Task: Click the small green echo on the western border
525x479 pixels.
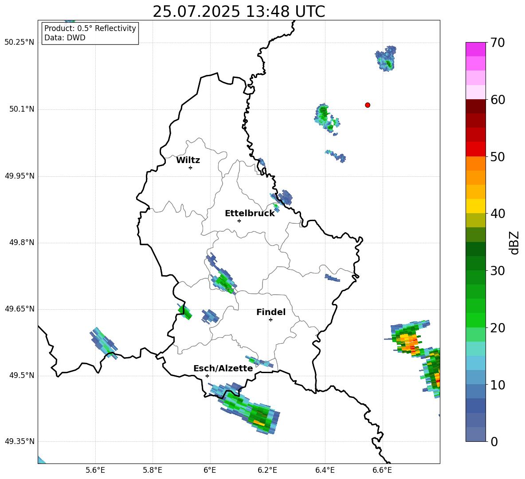Action: click(x=185, y=312)
